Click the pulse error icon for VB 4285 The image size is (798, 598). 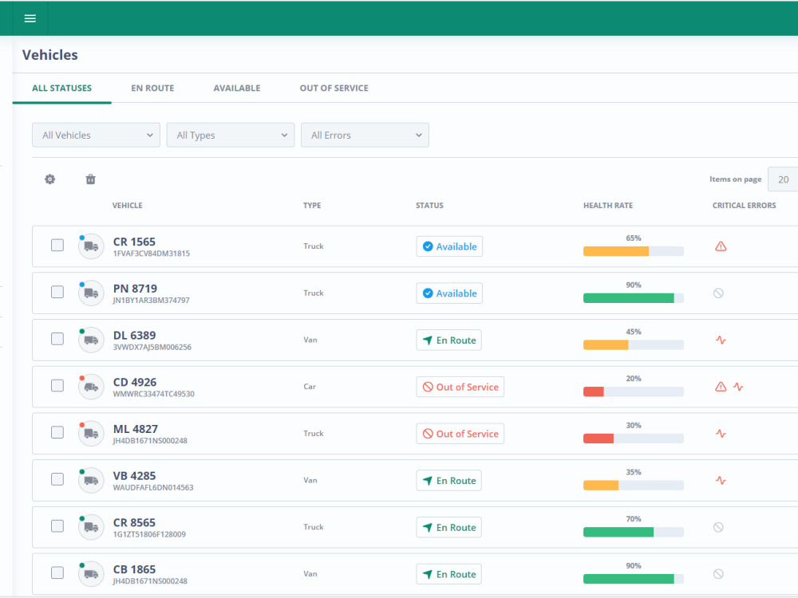721,481
